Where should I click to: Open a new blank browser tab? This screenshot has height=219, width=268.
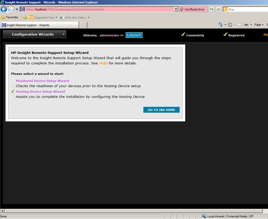pos(83,25)
